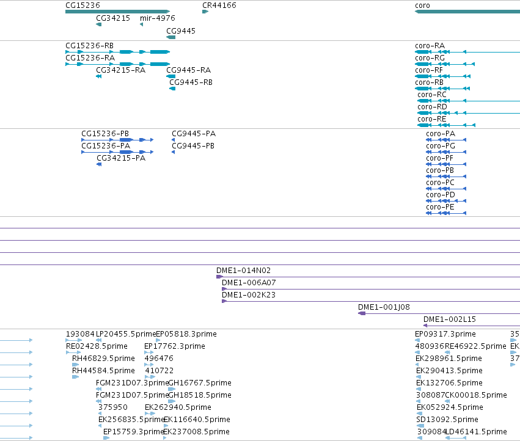The height and width of the screenshot is (441, 520).
Task: Click the EP17762.3prime EST
Action: (x=149, y=352)
